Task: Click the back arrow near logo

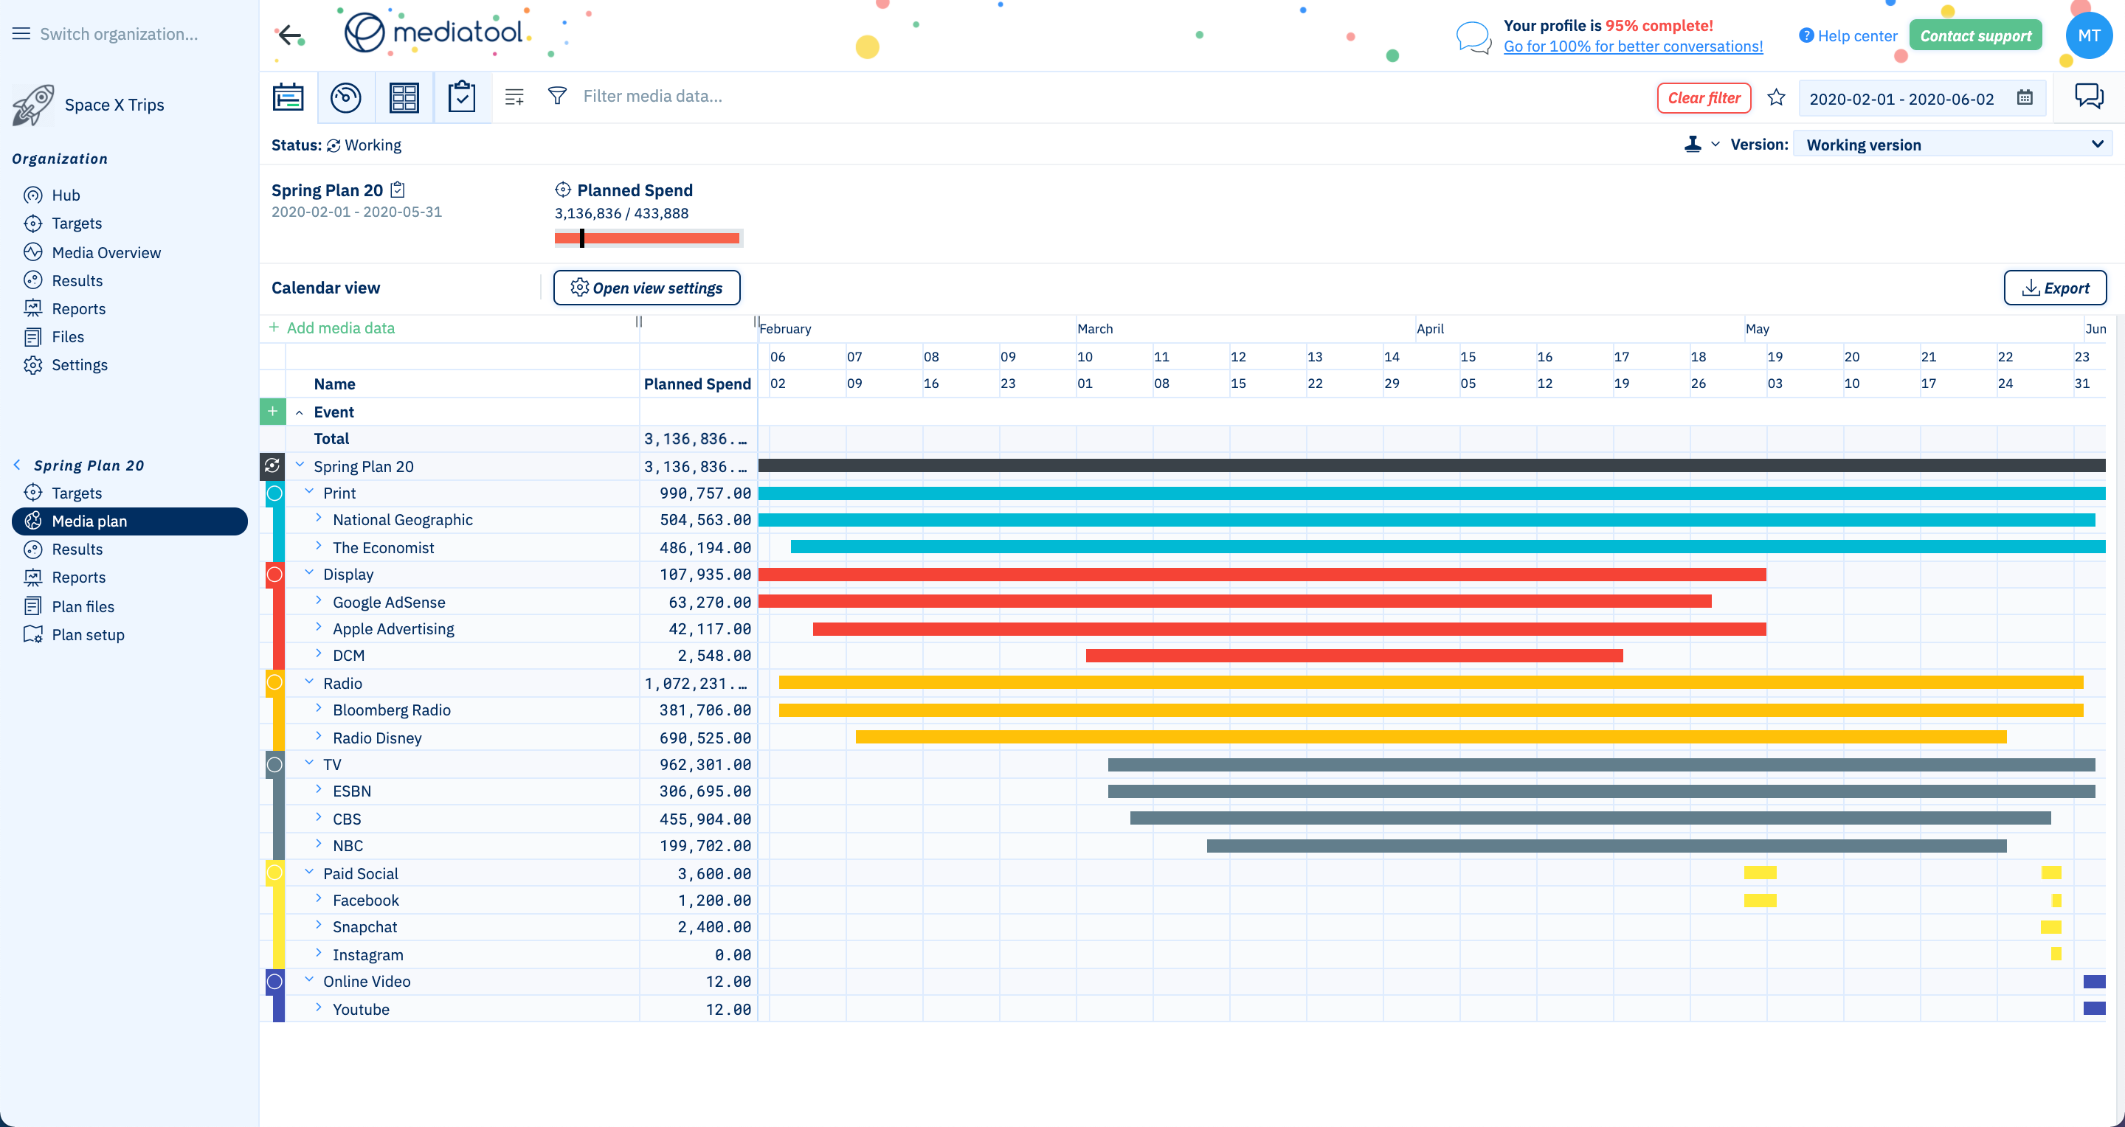Action: pos(289,35)
